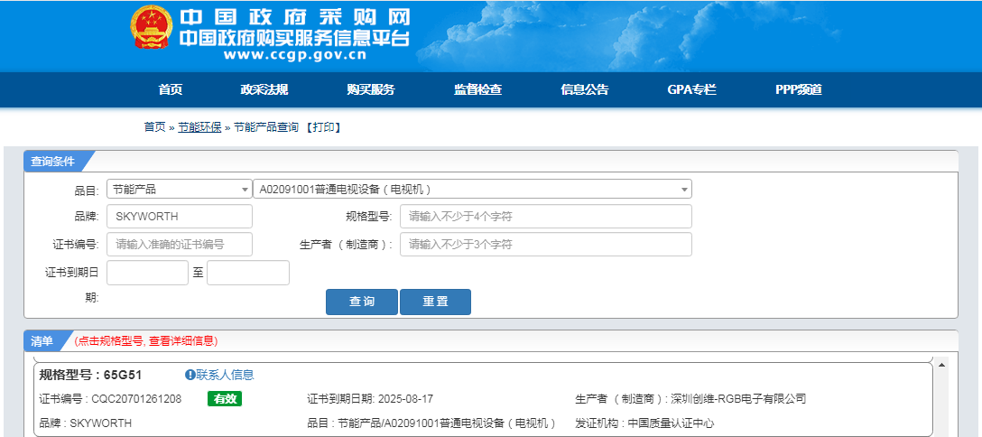Screen dimensions: 982x437
Task: Click the 中国政府采购网 site title
Action: (x=294, y=17)
